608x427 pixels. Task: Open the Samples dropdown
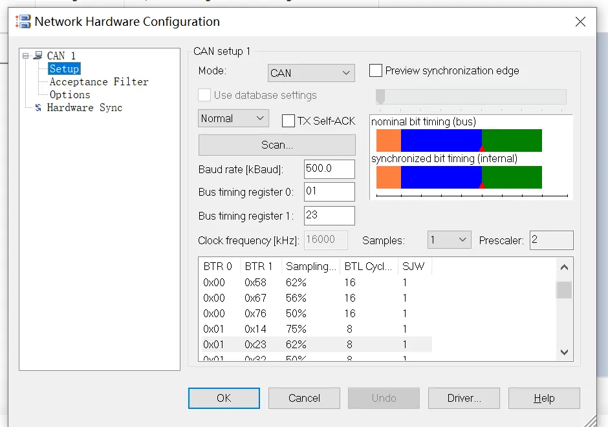pyautogui.click(x=449, y=240)
